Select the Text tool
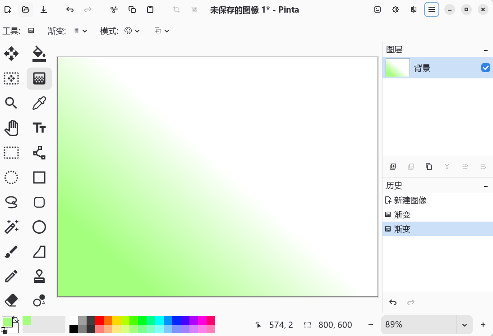493x336 pixels. pos(39,128)
